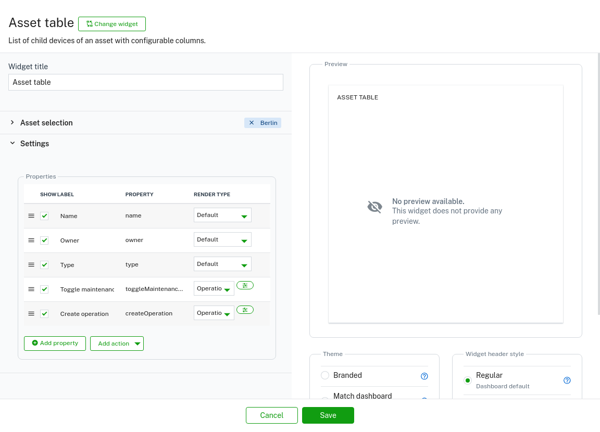Viewport: 600px width, 432px height.
Task: Disable showing the Owner property
Action: (x=44, y=240)
